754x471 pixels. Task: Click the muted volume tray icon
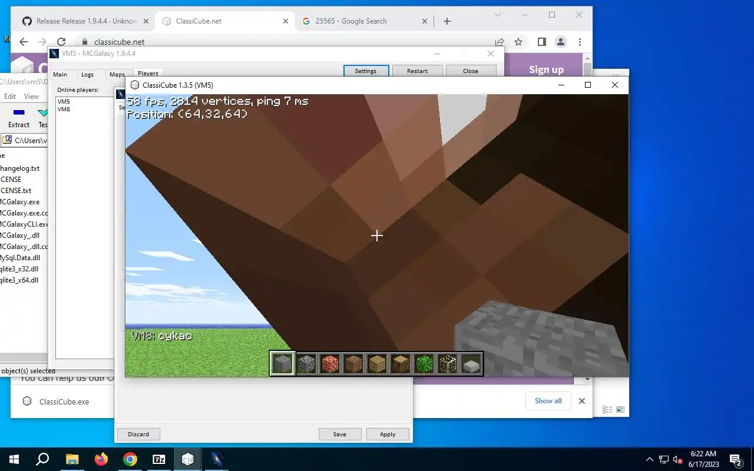point(677,459)
